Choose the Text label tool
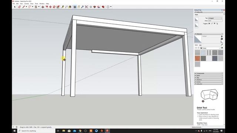This screenshot has height=133, width=237. pyautogui.click(x=66, y=7)
